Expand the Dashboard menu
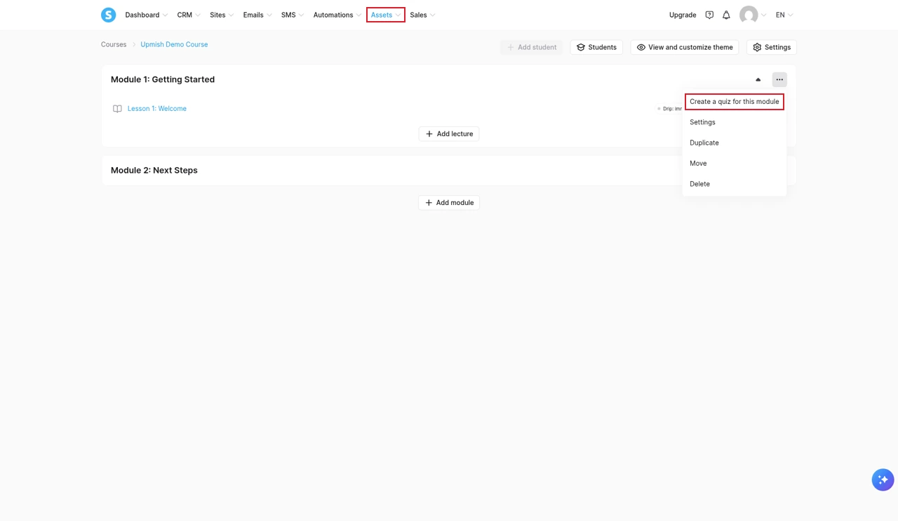The height and width of the screenshot is (521, 898). point(146,15)
